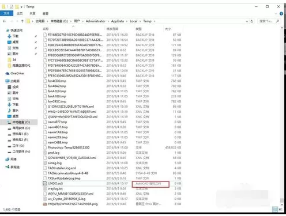Select the TADInstaller.log.xml file

(62, 168)
